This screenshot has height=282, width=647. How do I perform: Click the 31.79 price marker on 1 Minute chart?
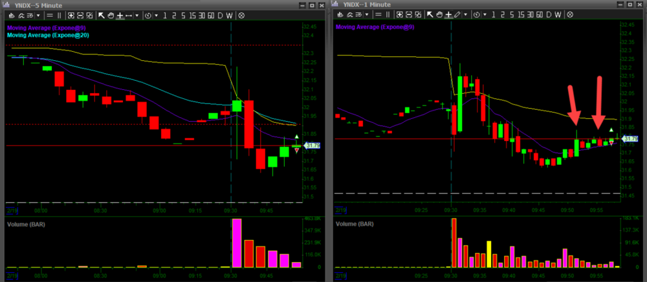pyautogui.click(x=630, y=138)
